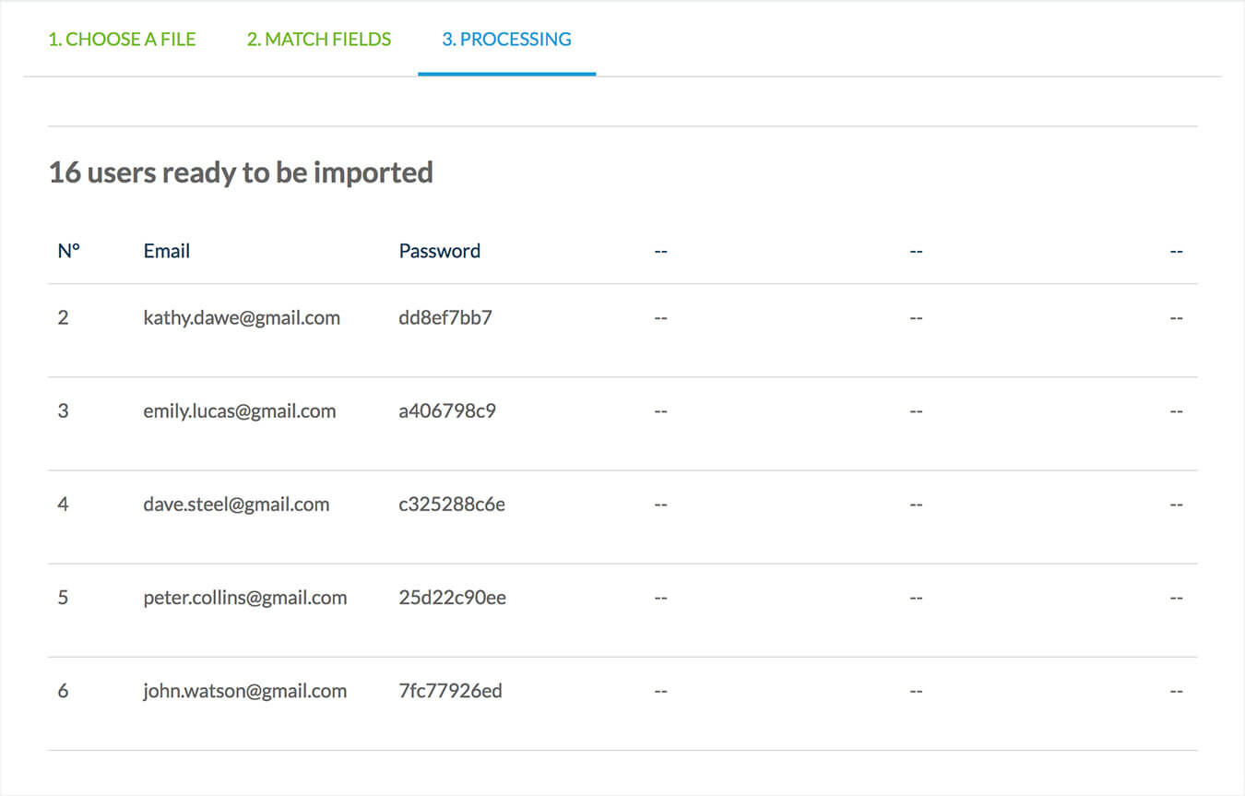
Task: Click row number 6 cell
Action: (x=63, y=691)
